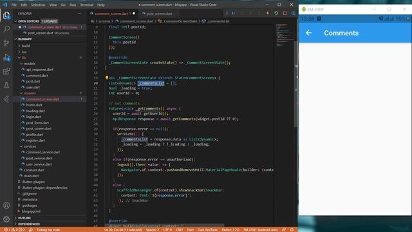Open main.dart file
This screenshot has height=232, width=412.
pyautogui.click(x=32, y=176)
